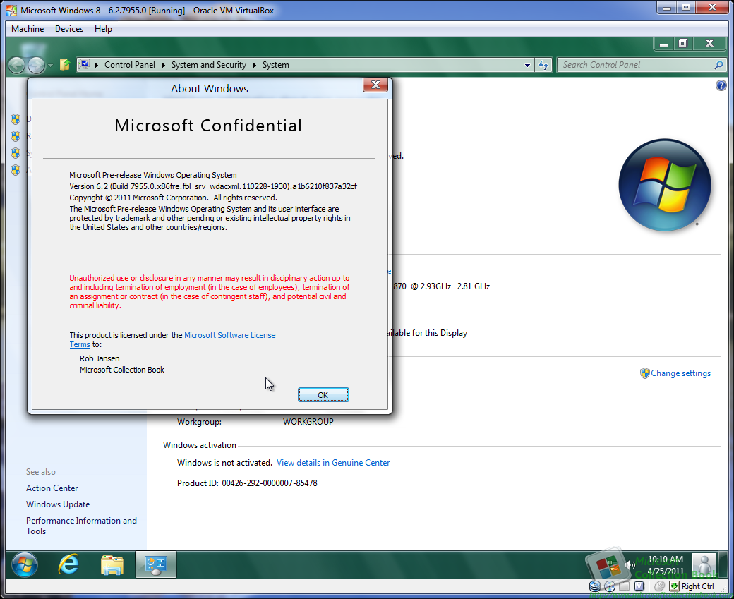This screenshot has height=599, width=734.
Task: Open the address bar dropdown arrow
Action: (x=527, y=64)
